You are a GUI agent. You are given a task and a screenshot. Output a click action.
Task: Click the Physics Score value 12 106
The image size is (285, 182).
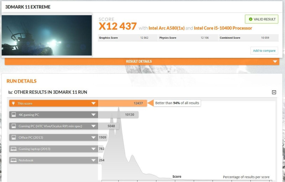204,38
